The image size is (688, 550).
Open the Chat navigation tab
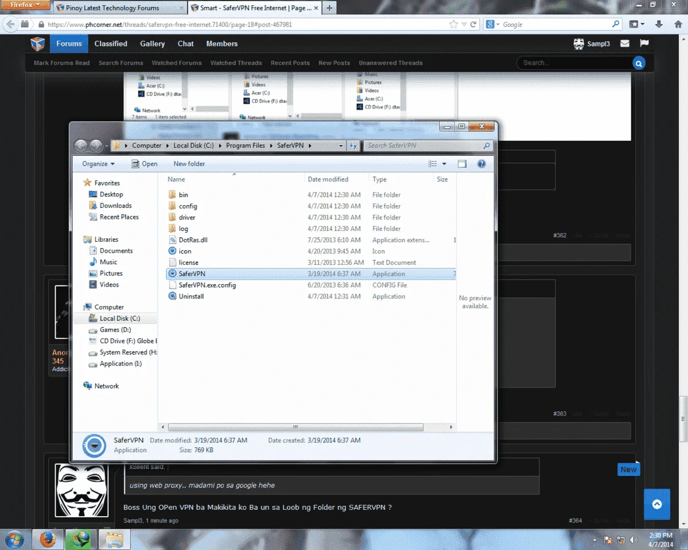pyautogui.click(x=186, y=44)
